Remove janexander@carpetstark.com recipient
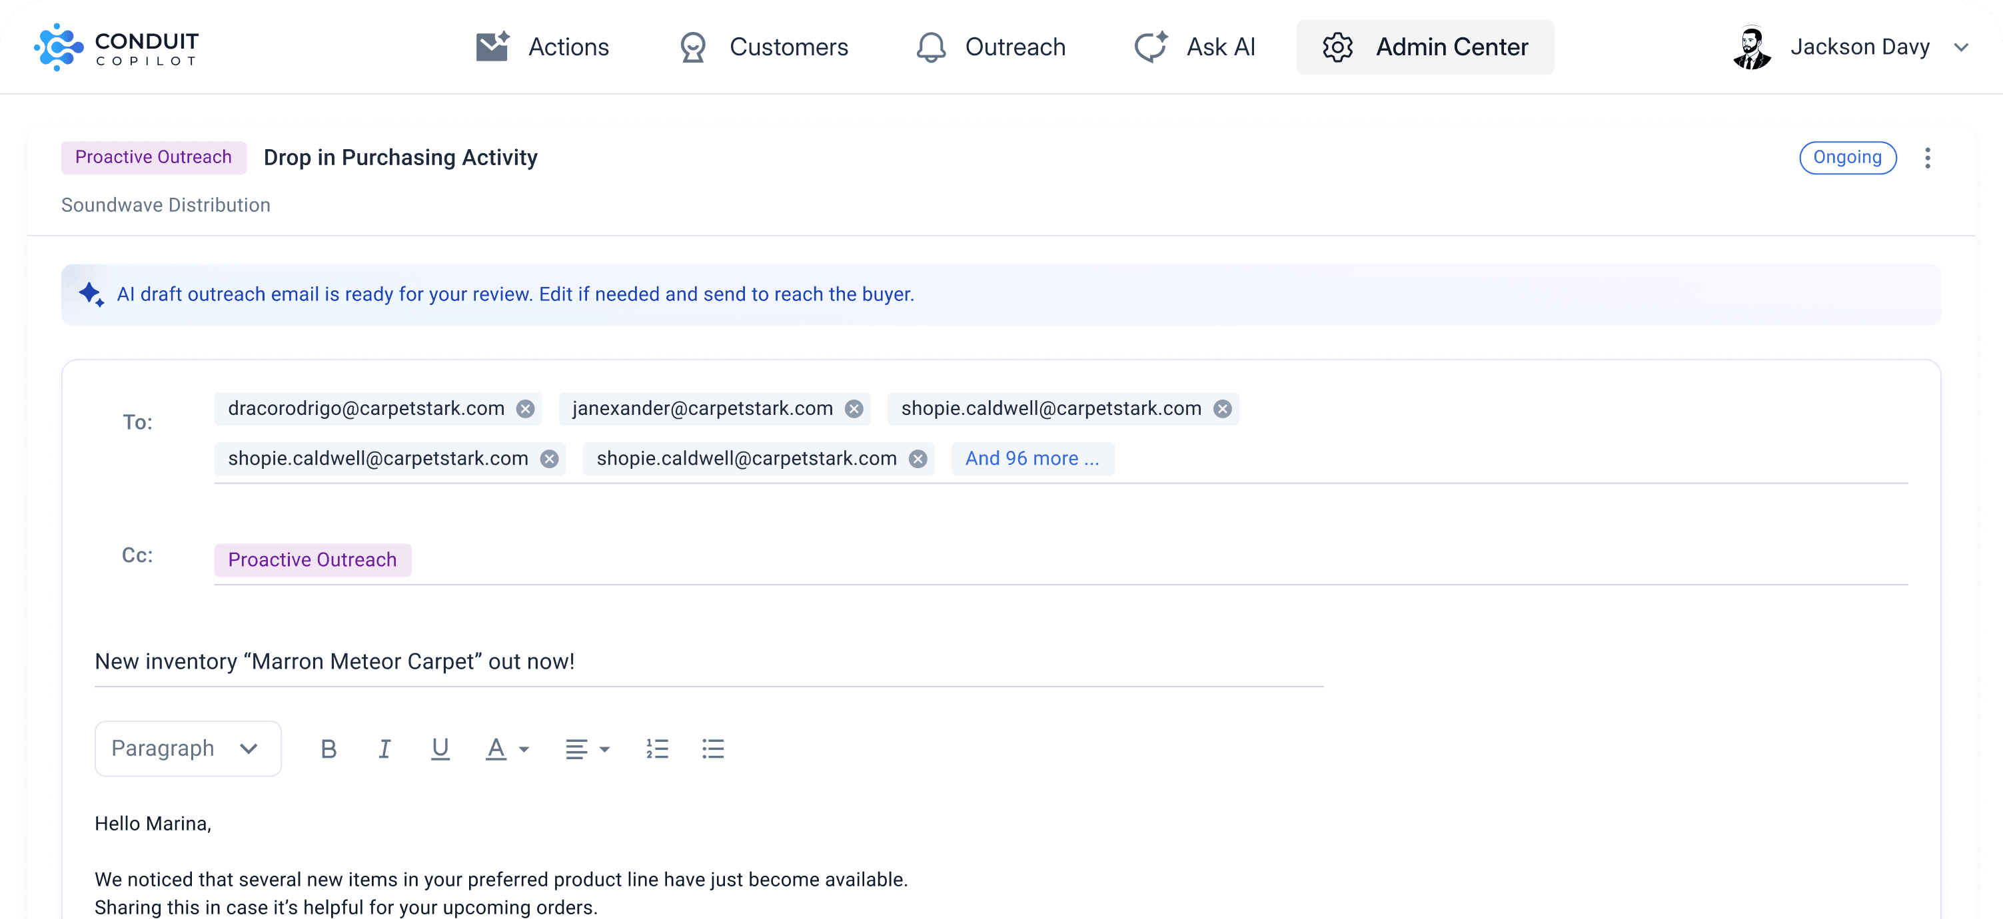This screenshot has width=2003, height=919. (854, 409)
